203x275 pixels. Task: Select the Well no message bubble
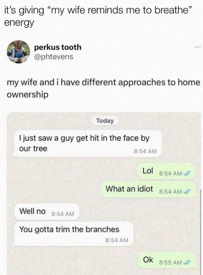click(x=46, y=212)
